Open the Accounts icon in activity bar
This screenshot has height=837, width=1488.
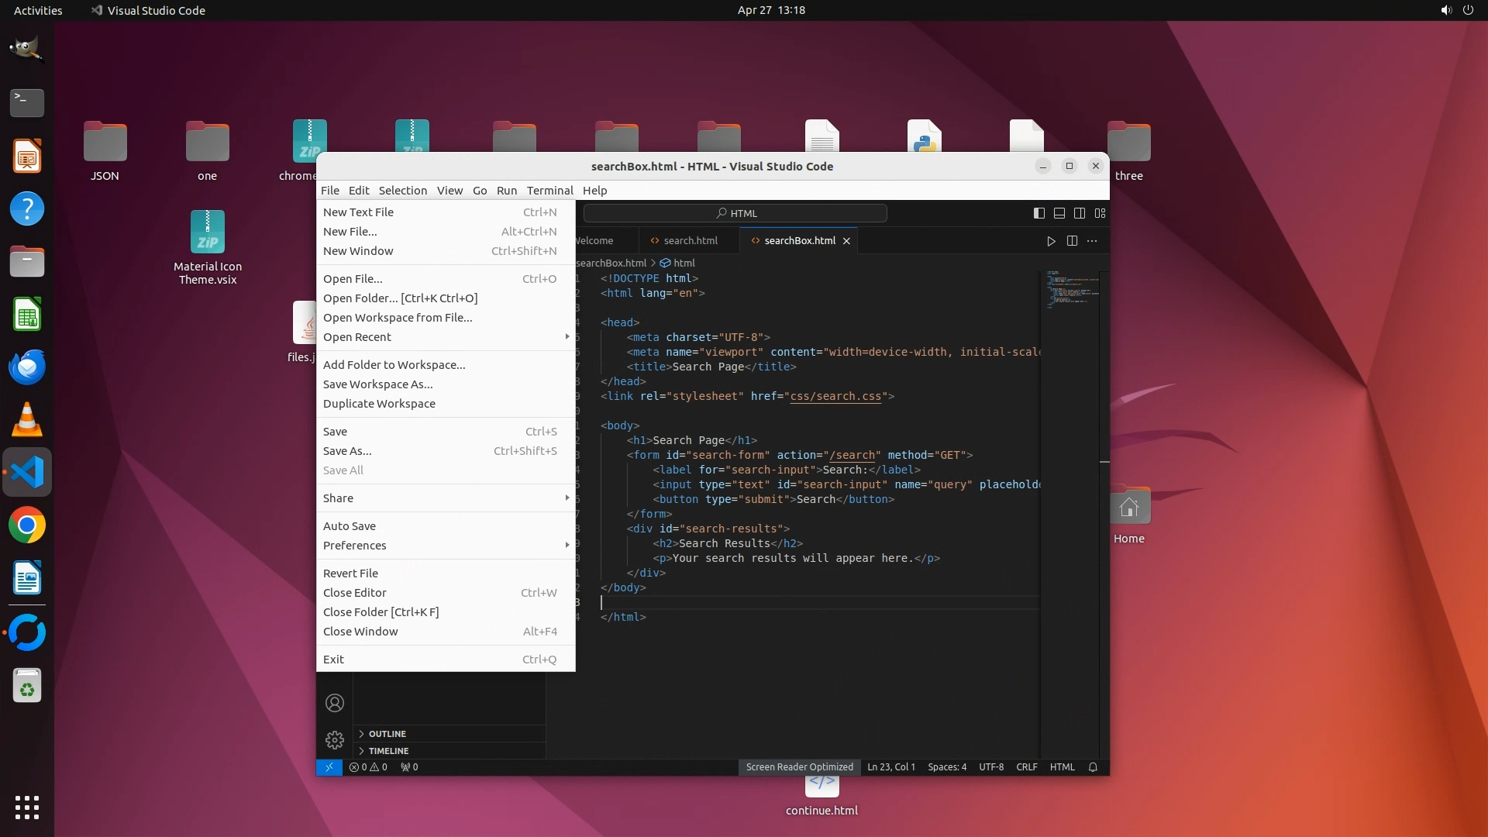(x=335, y=703)
